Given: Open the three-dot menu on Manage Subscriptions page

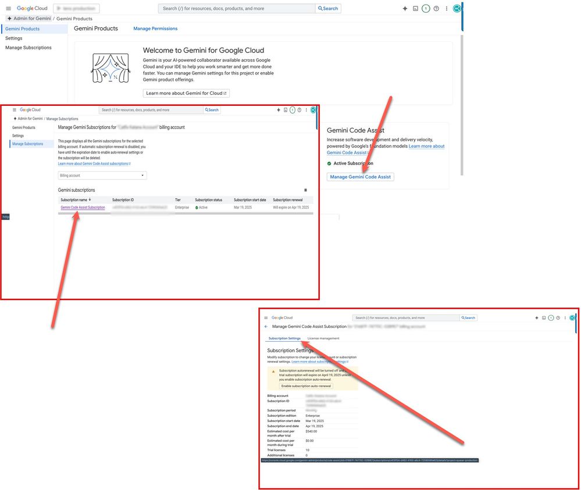Looking at the screenshot, I should (306, 110).
